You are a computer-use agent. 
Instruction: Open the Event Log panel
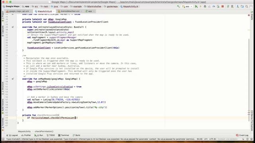click(x=242, y=135)
